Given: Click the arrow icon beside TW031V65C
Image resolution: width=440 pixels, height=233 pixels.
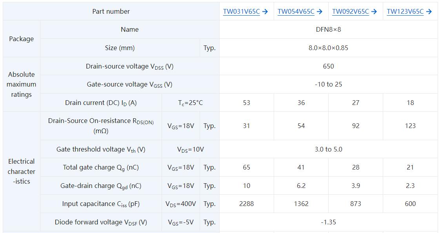Looking at the screenshot, I should click(265, 11).
